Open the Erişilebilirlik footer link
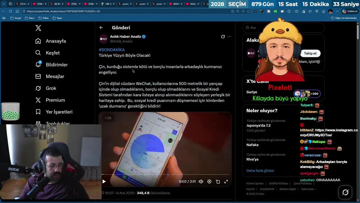This screenshot has height=203, width=360. pyautogui.click(x=267, y=189)
